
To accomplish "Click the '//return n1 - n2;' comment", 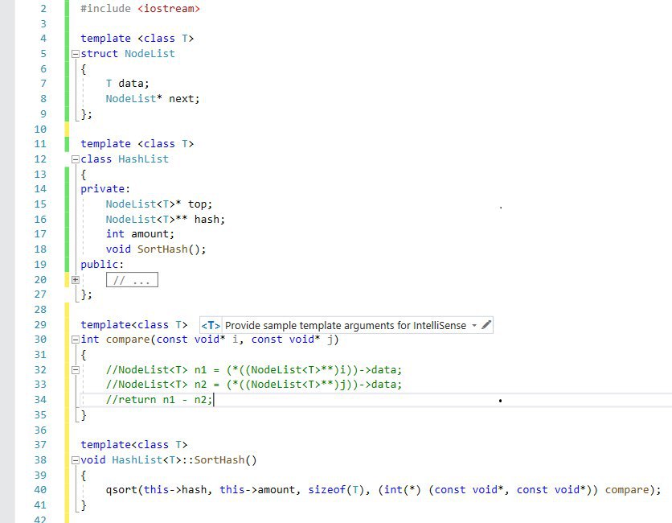I will (x=159, y=400).
